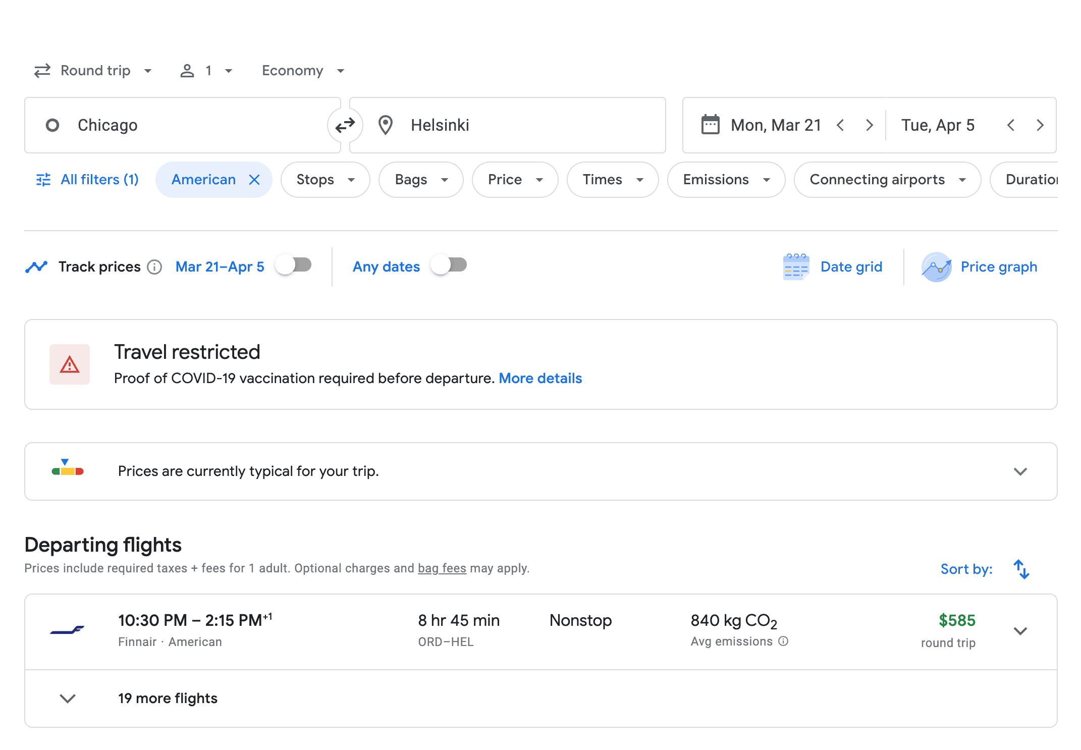This screenshot has height=750, width=1081.
Task: Toggle Any dates price tracking
Action: [449, 265]
